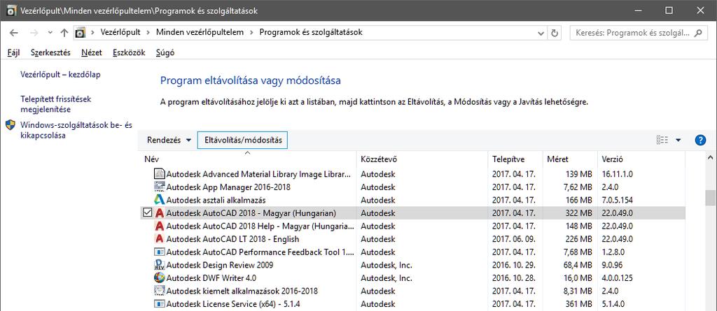Open the Nézet menu

(92, 52)
